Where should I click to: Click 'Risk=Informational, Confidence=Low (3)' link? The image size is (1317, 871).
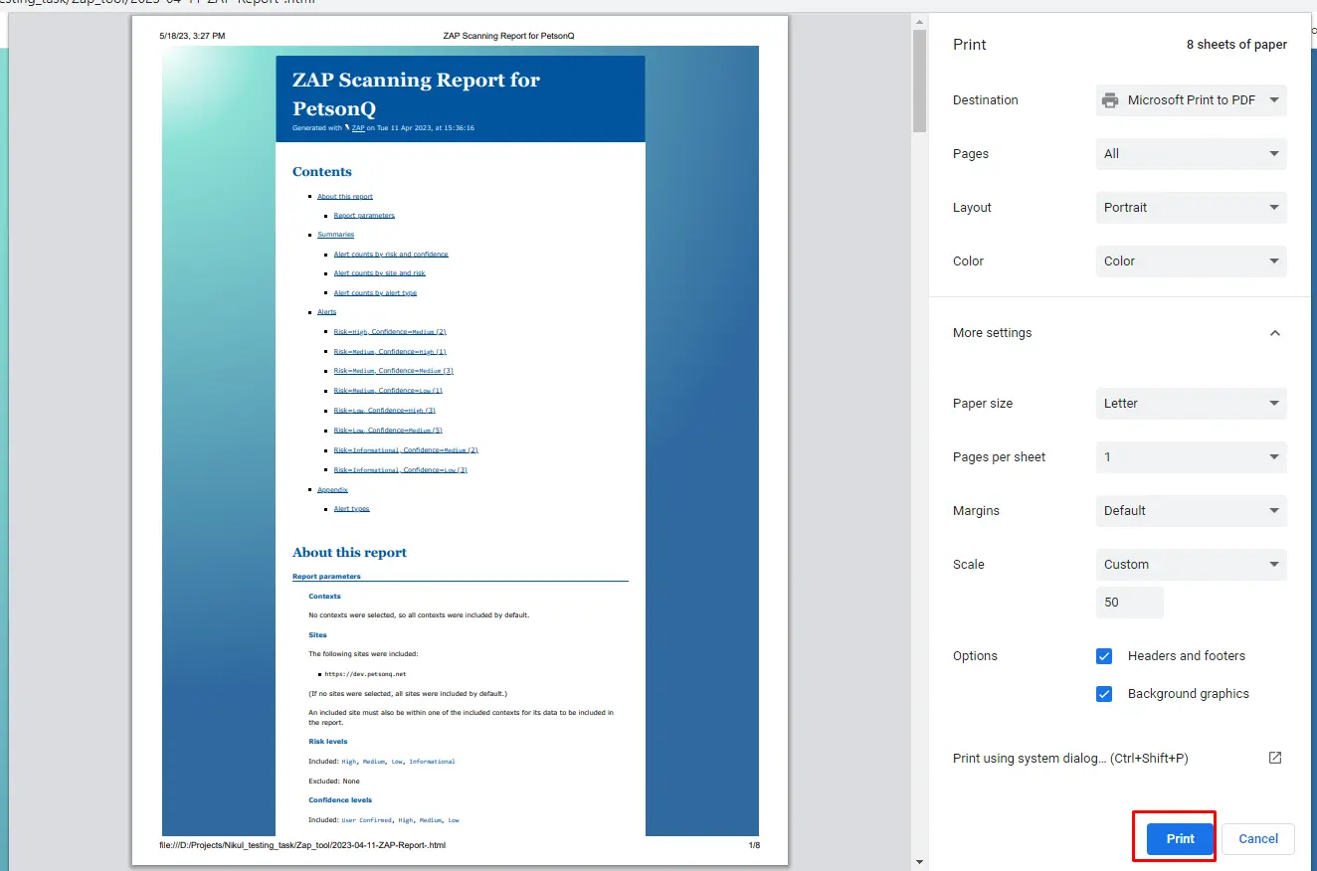pyautogui.click(x=401, y=470)
